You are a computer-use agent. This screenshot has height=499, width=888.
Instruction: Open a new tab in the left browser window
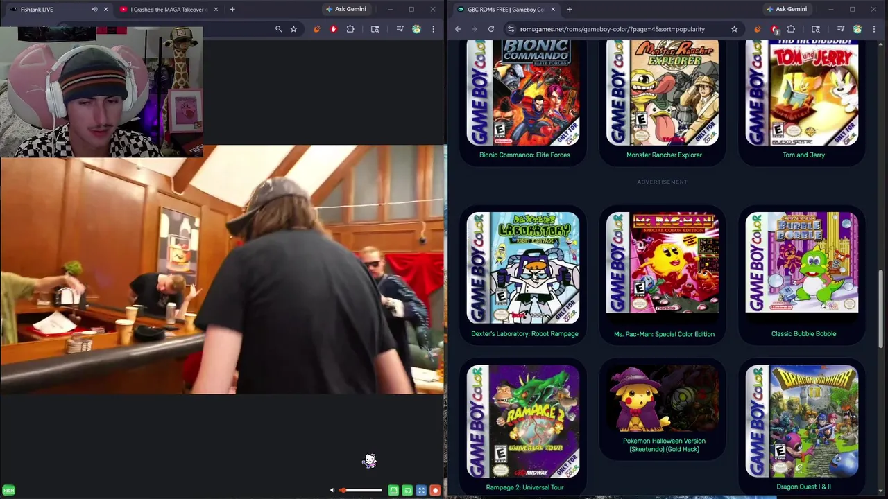(x=232, y=9)
